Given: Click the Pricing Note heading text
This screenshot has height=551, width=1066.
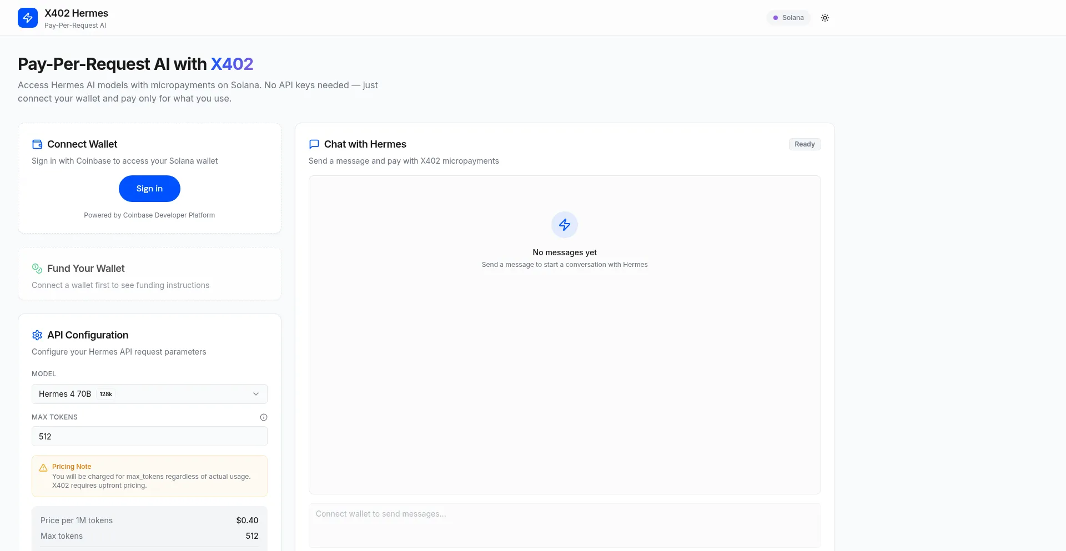Looking at the screenshot, I should point(72,467).
